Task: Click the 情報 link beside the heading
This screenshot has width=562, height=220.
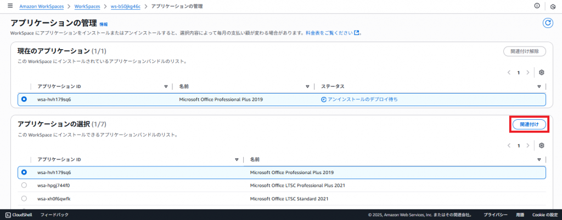Action: click(x=103, y=25)
